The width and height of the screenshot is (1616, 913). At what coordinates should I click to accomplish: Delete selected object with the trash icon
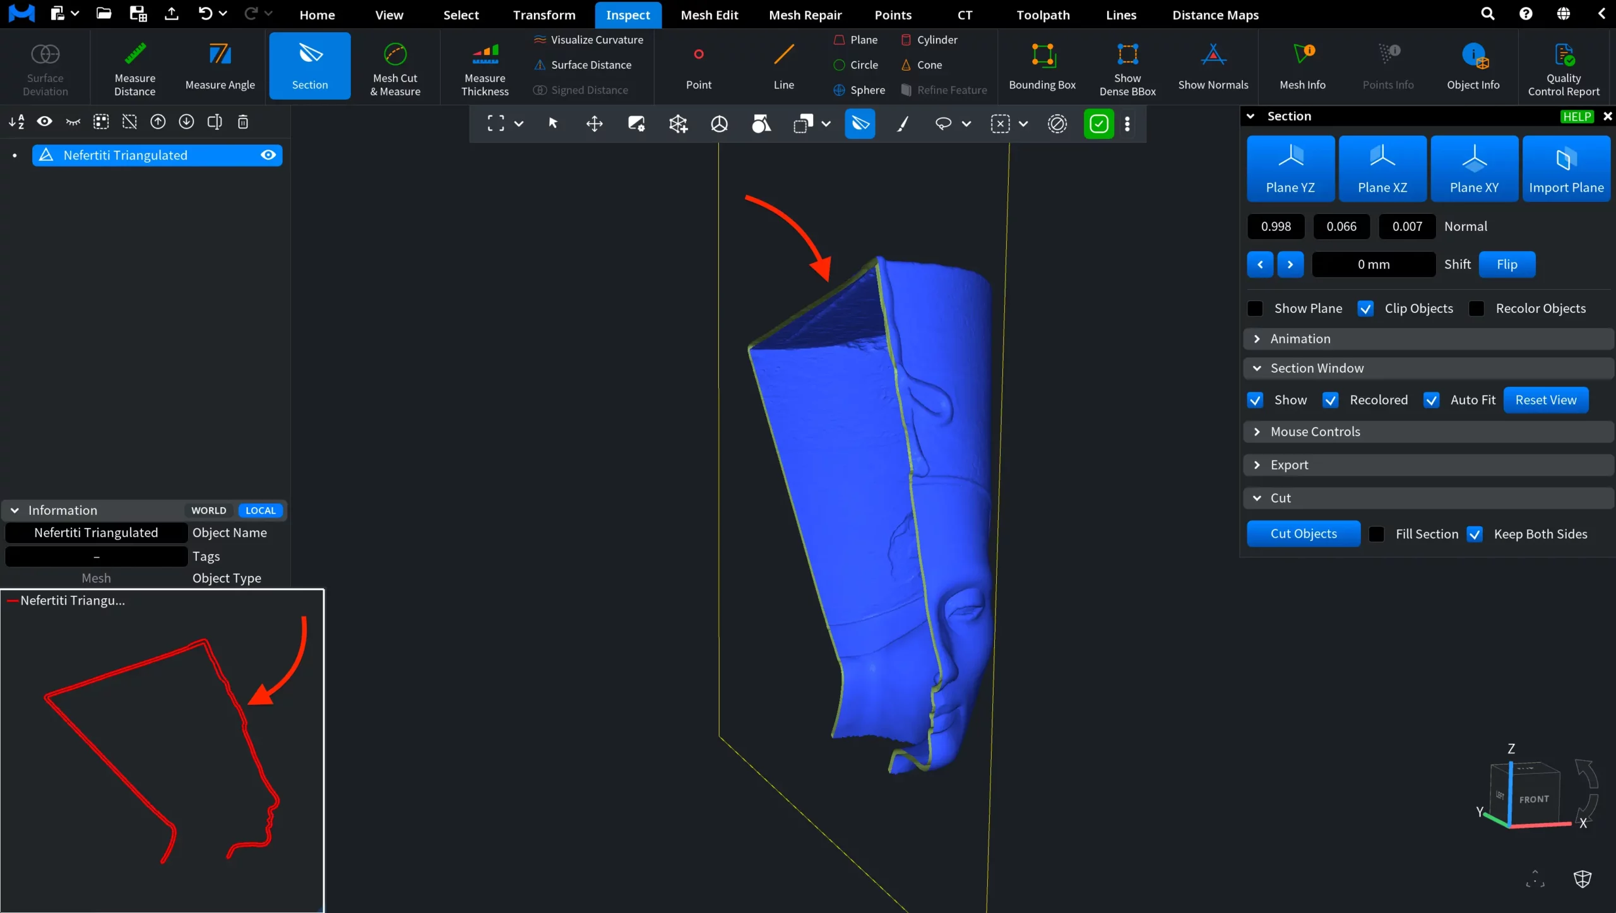click(x=243, y=122)
